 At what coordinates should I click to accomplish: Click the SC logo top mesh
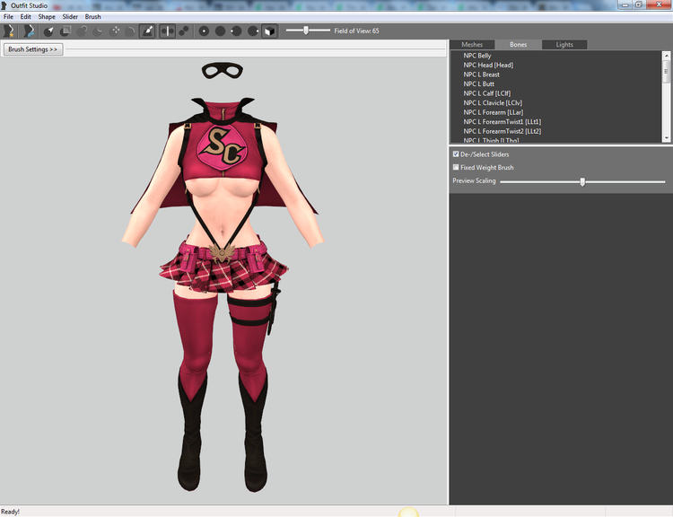click(x=222, y=146)
